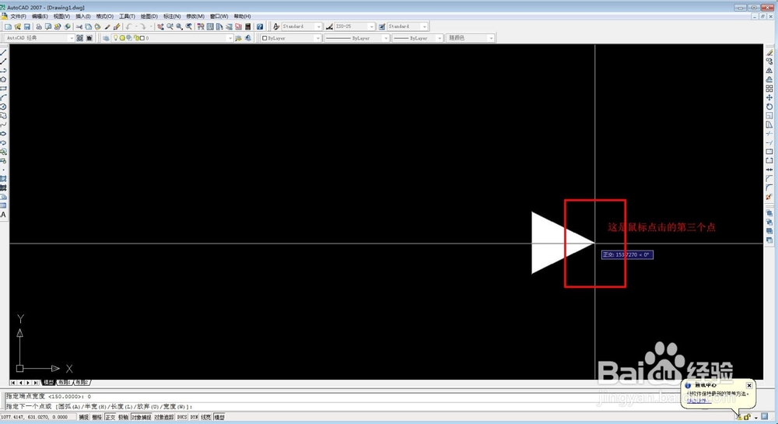Open the ByLayer color control dropdown

[318, 37]
